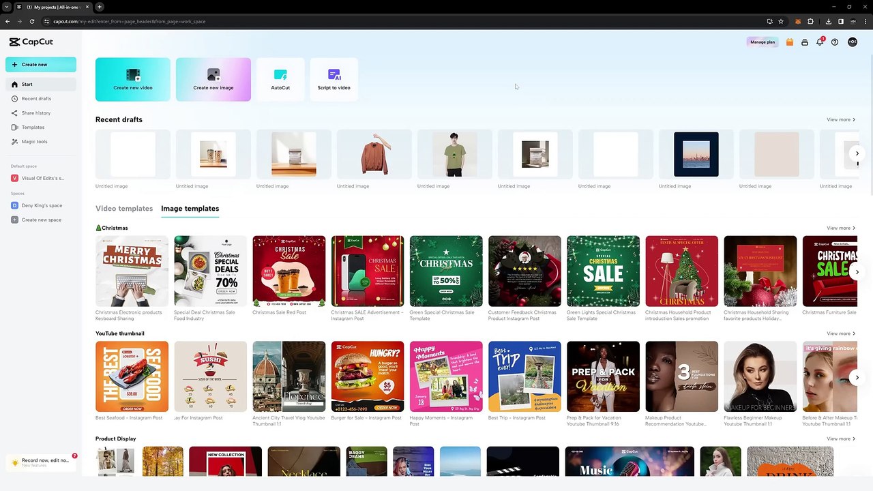Open Green Special Christmas Sale Template
This screenshot has height=491, width=873.
click(x=446, y=271)
